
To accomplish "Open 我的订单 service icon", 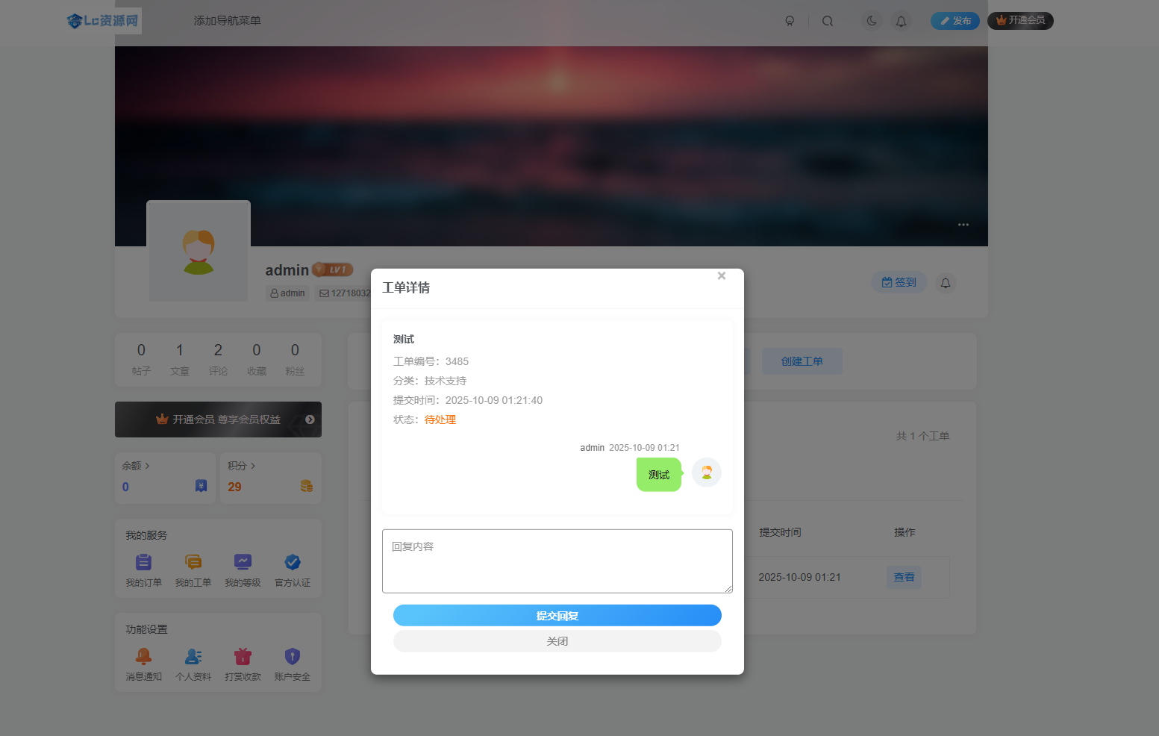I will 143,562.
